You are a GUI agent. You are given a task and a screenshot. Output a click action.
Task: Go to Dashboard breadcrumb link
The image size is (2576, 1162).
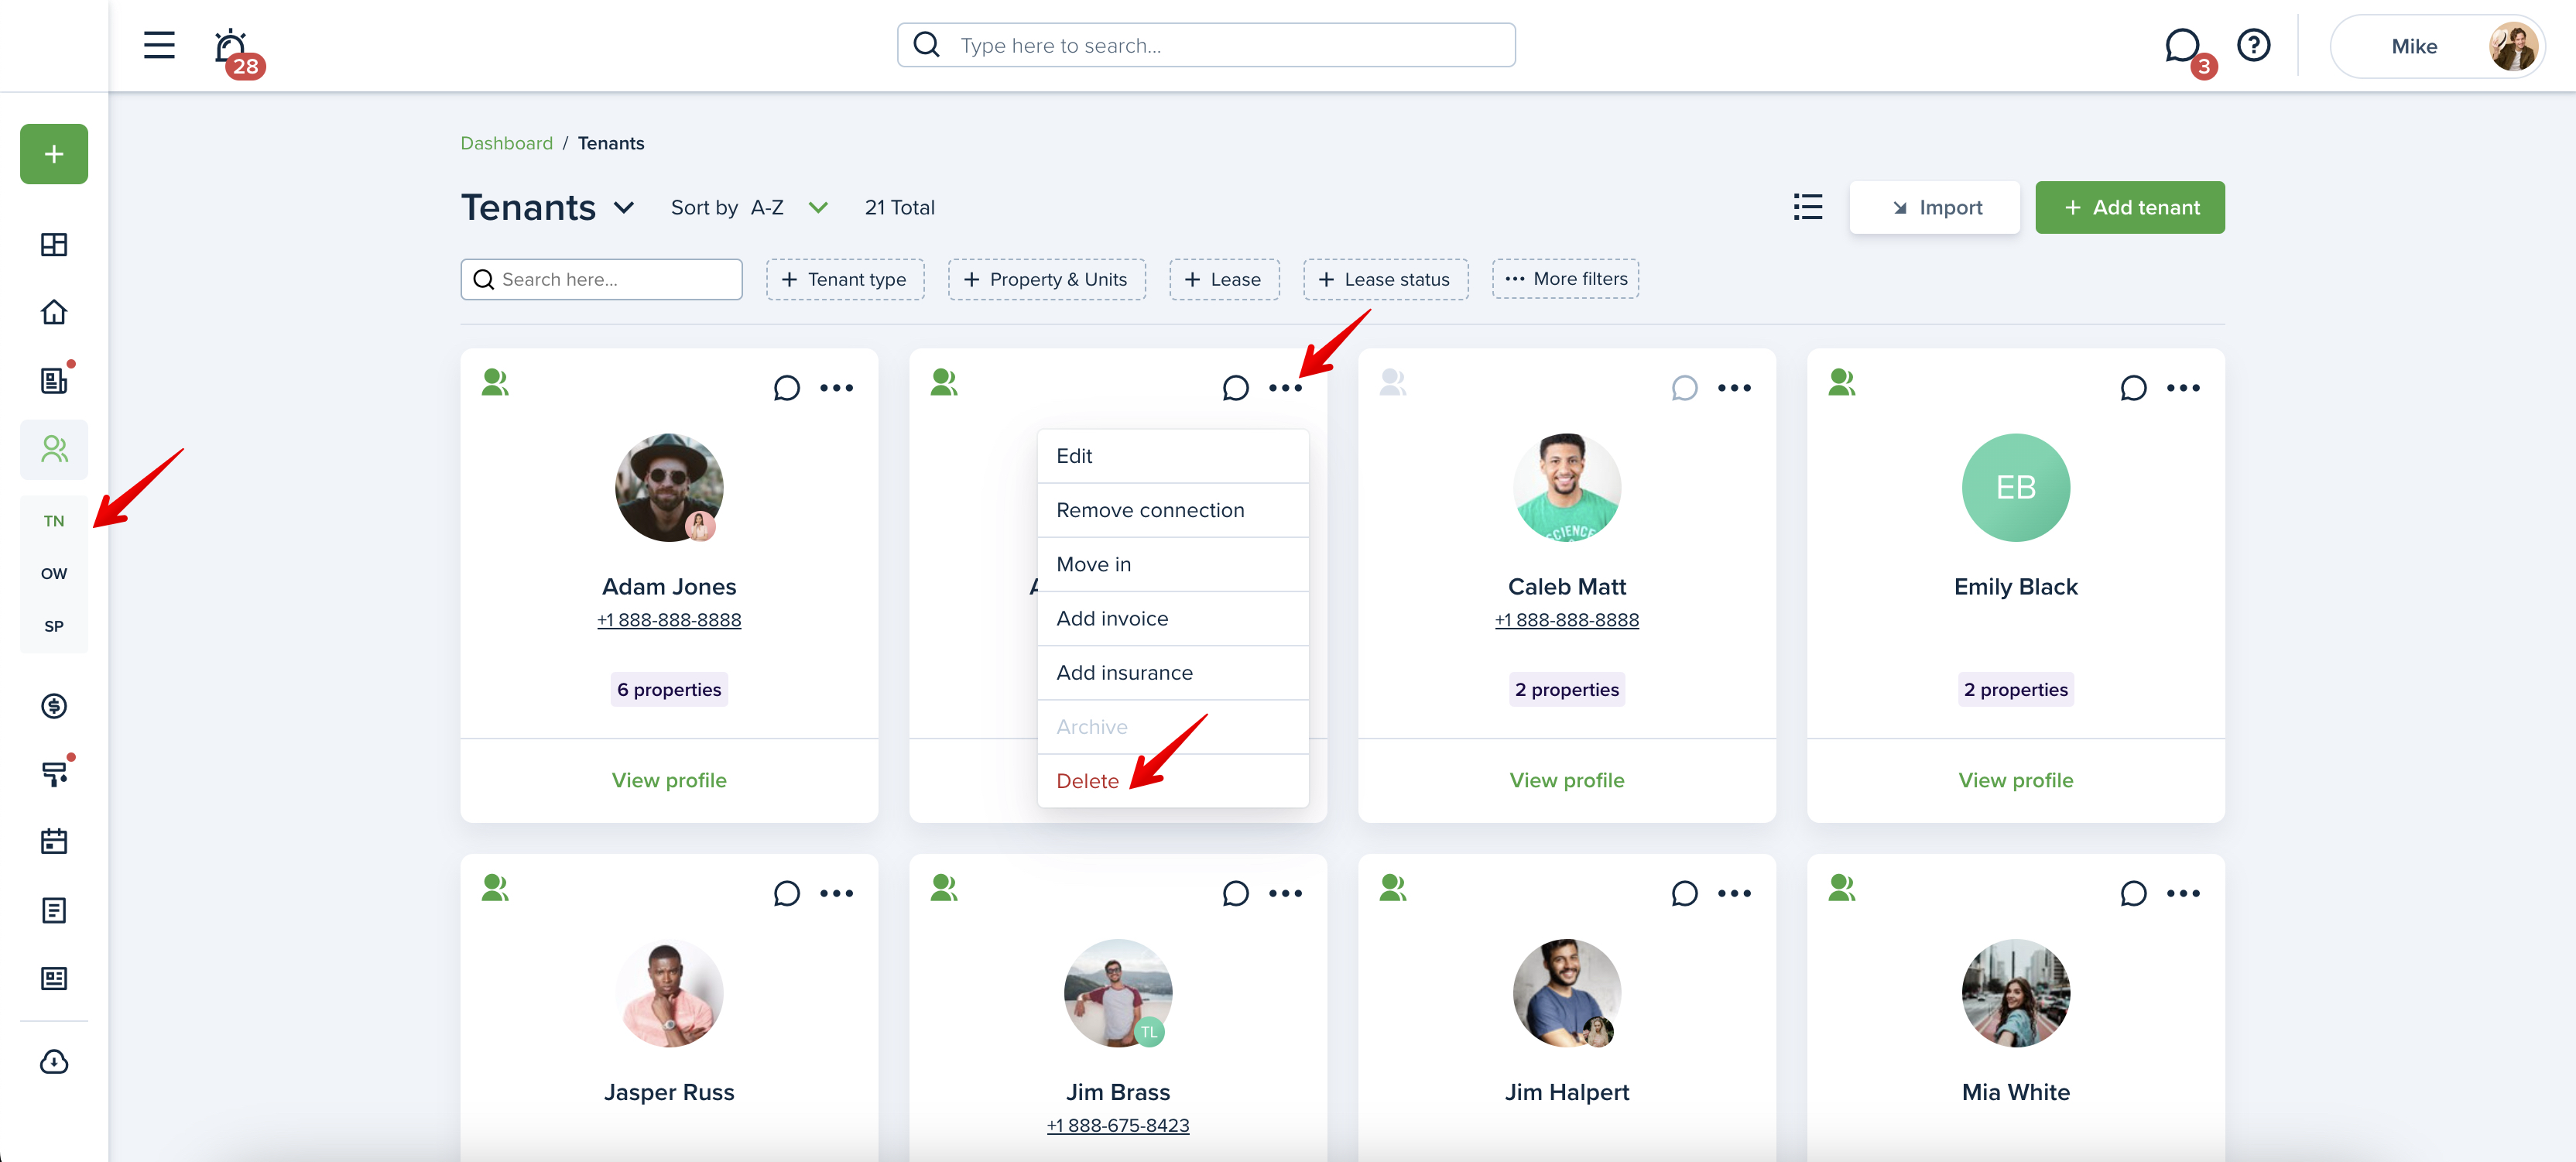(x=506, y=143)
